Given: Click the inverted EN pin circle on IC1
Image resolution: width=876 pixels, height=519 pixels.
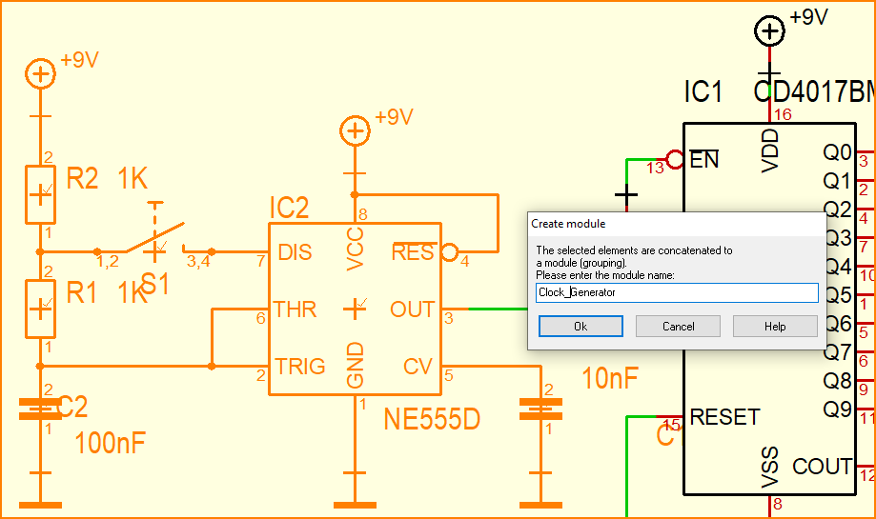Looking at the screenshot, I should pos(675,158).
